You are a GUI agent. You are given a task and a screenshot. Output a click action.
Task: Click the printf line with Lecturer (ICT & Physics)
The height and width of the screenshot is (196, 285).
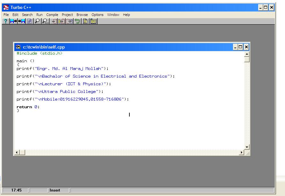tap(64, 84)
